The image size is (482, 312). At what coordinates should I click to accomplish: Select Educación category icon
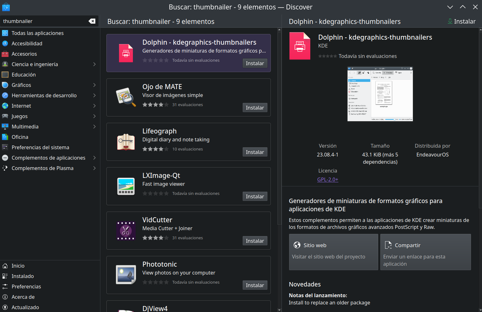click(5, 75)
